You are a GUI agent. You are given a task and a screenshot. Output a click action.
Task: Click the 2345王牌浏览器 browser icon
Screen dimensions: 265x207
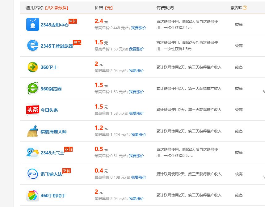click(33, 46)
